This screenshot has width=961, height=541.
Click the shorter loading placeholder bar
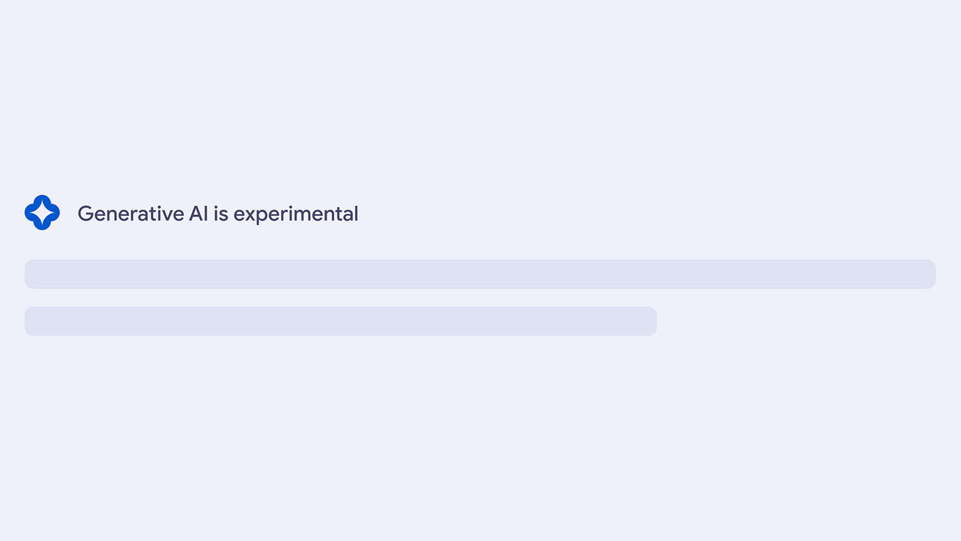coord(341,321)
